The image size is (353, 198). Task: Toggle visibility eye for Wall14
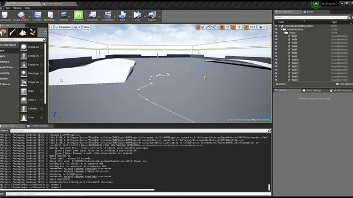tap(276, 70)
